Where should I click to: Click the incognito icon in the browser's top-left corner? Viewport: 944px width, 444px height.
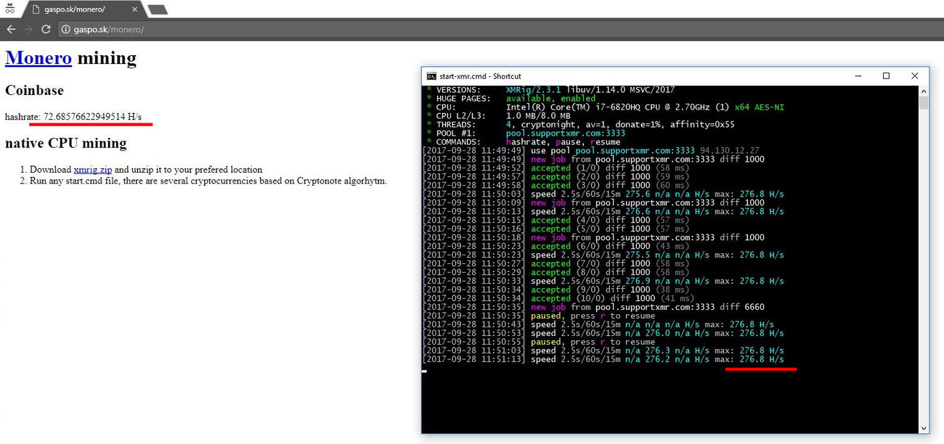(x=10, y=9)
